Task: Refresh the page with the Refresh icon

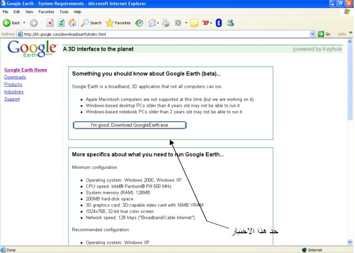Action: point(61,23)
